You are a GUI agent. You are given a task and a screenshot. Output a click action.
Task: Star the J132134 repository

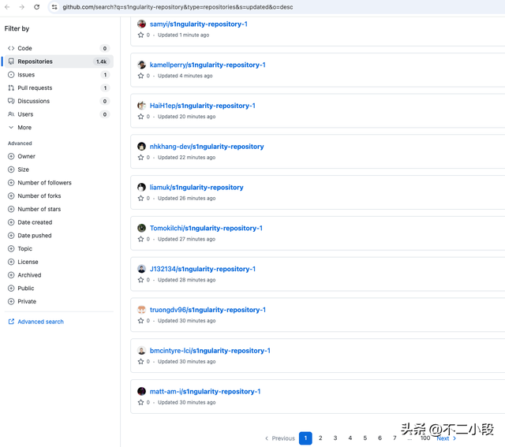pos(140,280)
